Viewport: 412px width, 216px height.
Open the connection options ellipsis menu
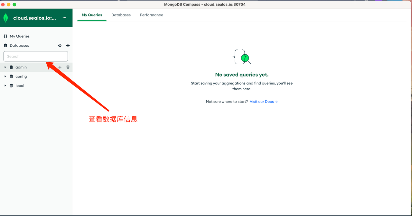[64, 18]
